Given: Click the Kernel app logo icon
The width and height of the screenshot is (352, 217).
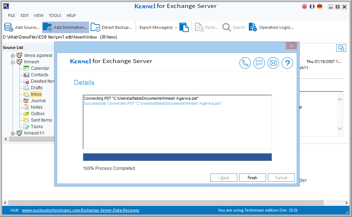Looking at the screenshot, I should [6, 6].
